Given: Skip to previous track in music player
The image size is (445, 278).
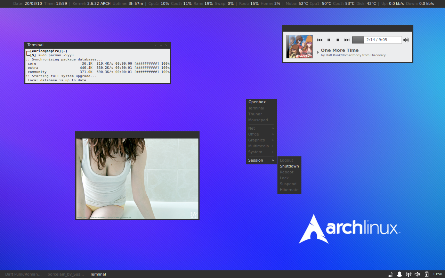Looking at the screenshot, I should (x=320, y=40).
